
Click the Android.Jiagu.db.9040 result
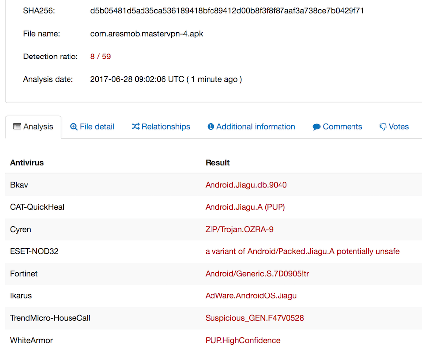(x=246, y=185)
